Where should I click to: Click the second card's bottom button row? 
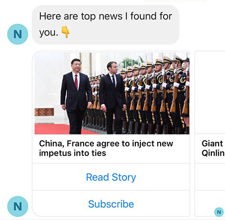click(x=210, y=203)
